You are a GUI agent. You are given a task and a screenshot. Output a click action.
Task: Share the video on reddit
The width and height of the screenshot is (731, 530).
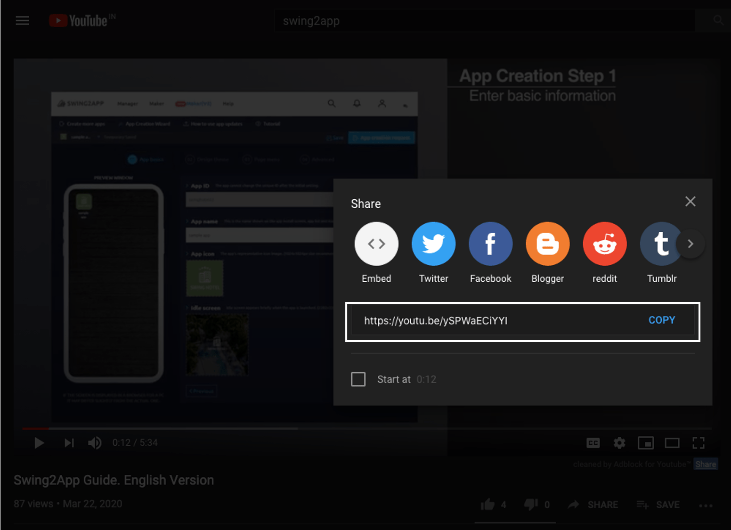coord(604,244)
